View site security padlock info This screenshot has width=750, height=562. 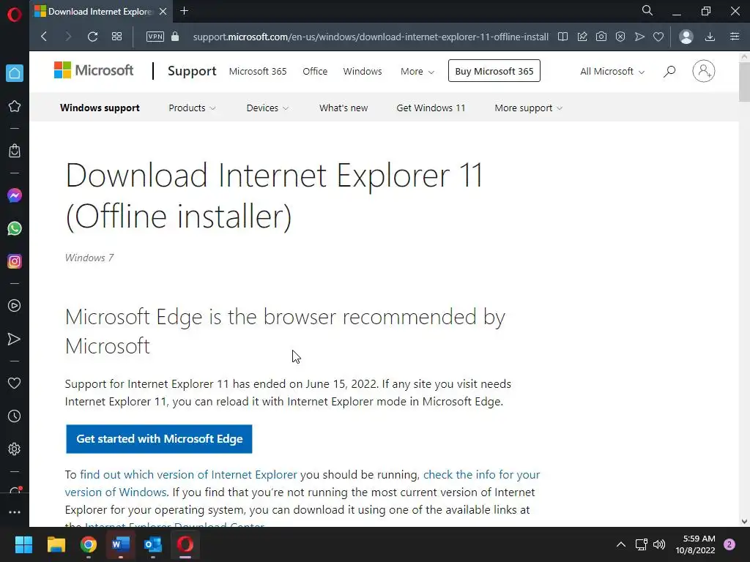(x=175, y=37)
